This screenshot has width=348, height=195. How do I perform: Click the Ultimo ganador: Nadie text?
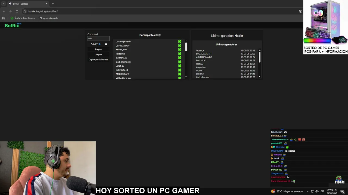227,36
